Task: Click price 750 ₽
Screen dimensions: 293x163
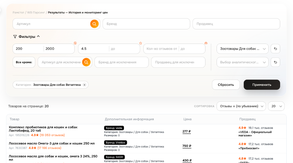Action: 187,146
